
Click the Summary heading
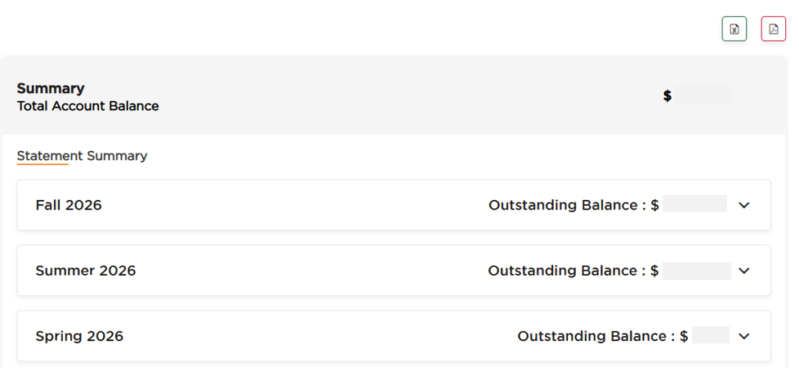click(x=51, y=89)
